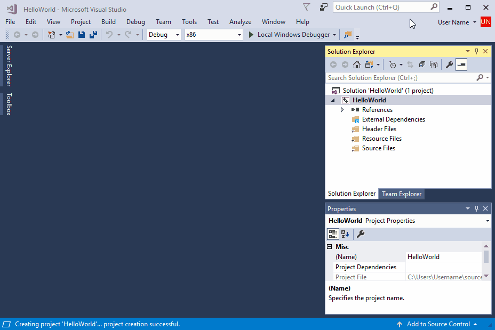Viewport: 495px width, 330px height.
Task: Click the Undo icon in the toolbar
Action: (110, 35)
